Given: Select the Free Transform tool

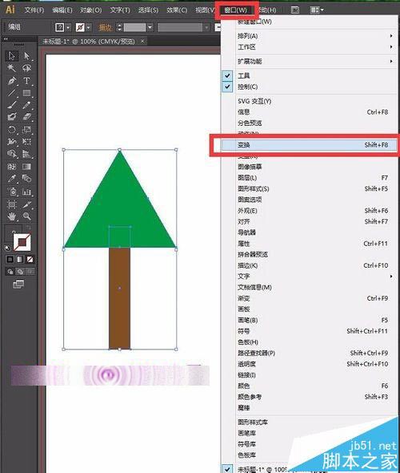Looking at the screenshot, I should [x=26, y=141].
